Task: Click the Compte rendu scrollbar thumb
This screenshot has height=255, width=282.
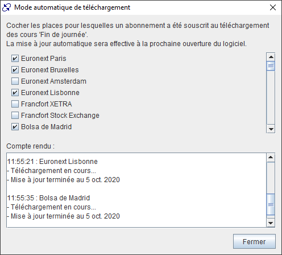Action: pyautogui.click(x=271, y=204)
